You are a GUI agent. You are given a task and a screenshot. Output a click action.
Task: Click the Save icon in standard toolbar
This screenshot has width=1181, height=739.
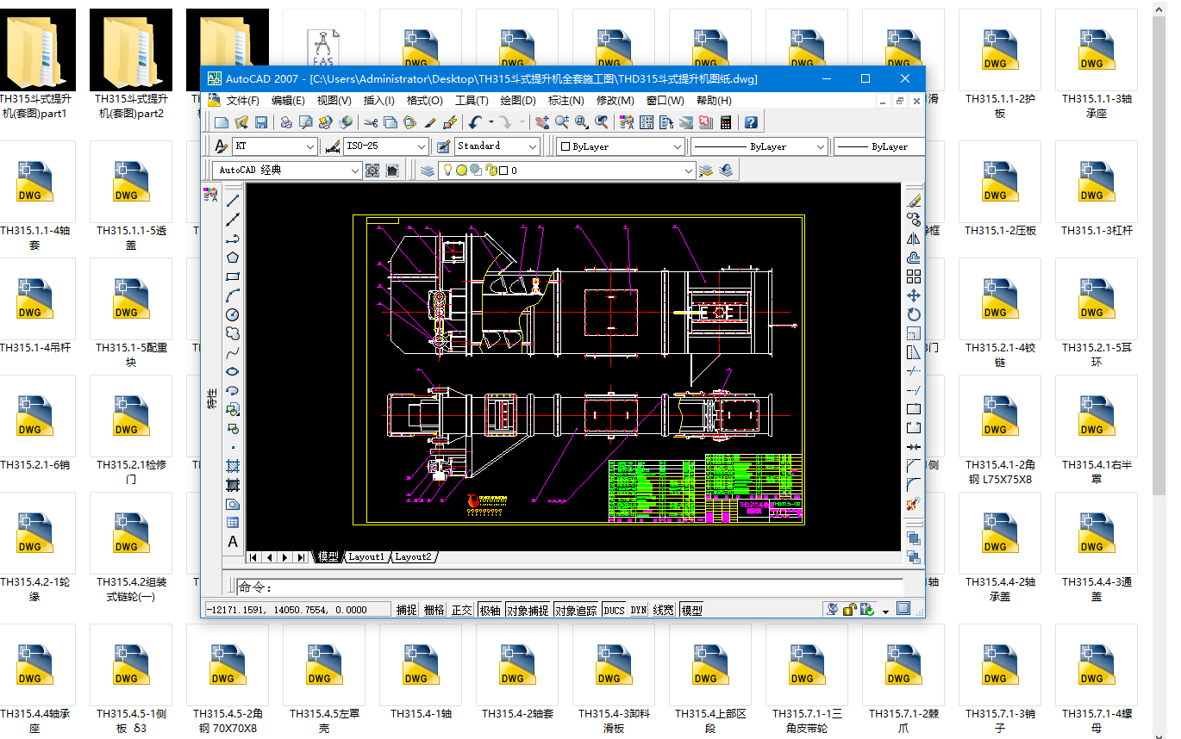[261, 122]
